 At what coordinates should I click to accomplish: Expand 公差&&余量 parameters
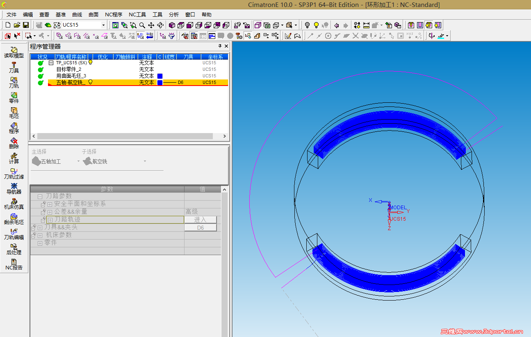tap(50, 212)
